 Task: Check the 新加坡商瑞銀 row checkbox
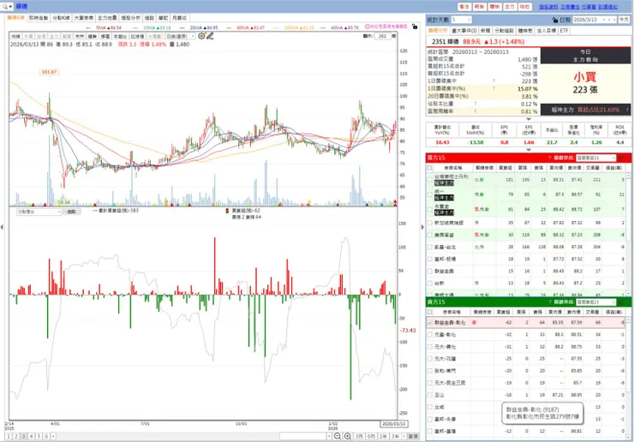click(x=430, y=223)
